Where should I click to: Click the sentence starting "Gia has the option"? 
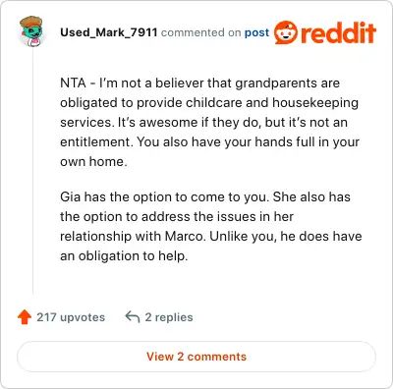165,196
